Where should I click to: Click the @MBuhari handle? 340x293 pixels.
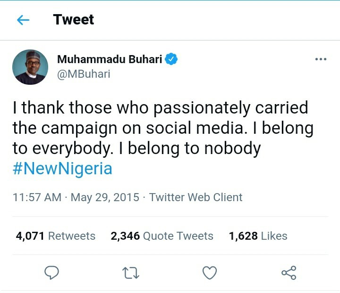[84, 74]
